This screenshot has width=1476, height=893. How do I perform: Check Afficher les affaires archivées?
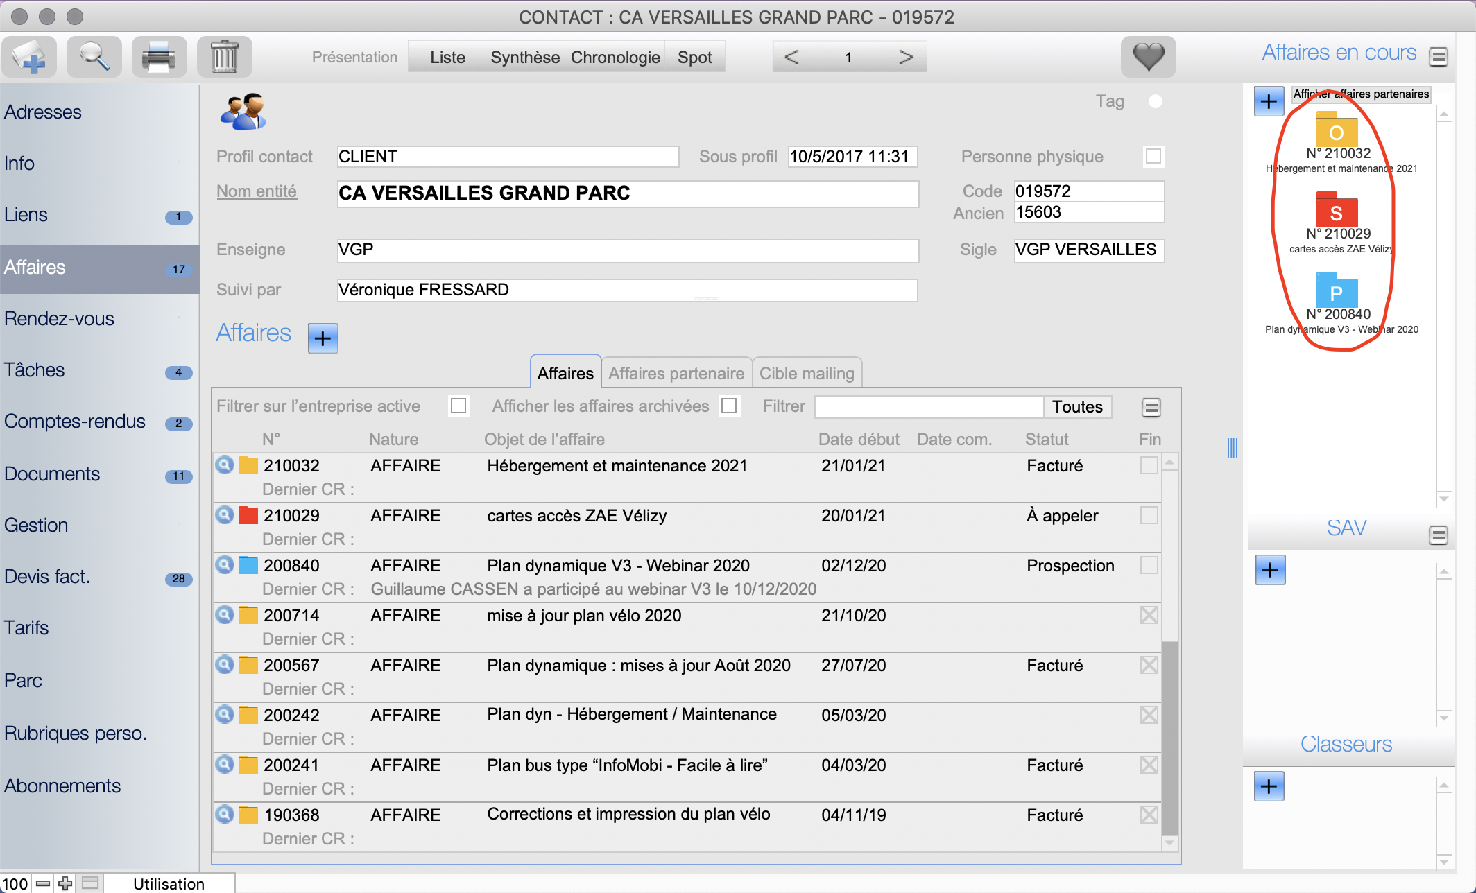point(729,406)
